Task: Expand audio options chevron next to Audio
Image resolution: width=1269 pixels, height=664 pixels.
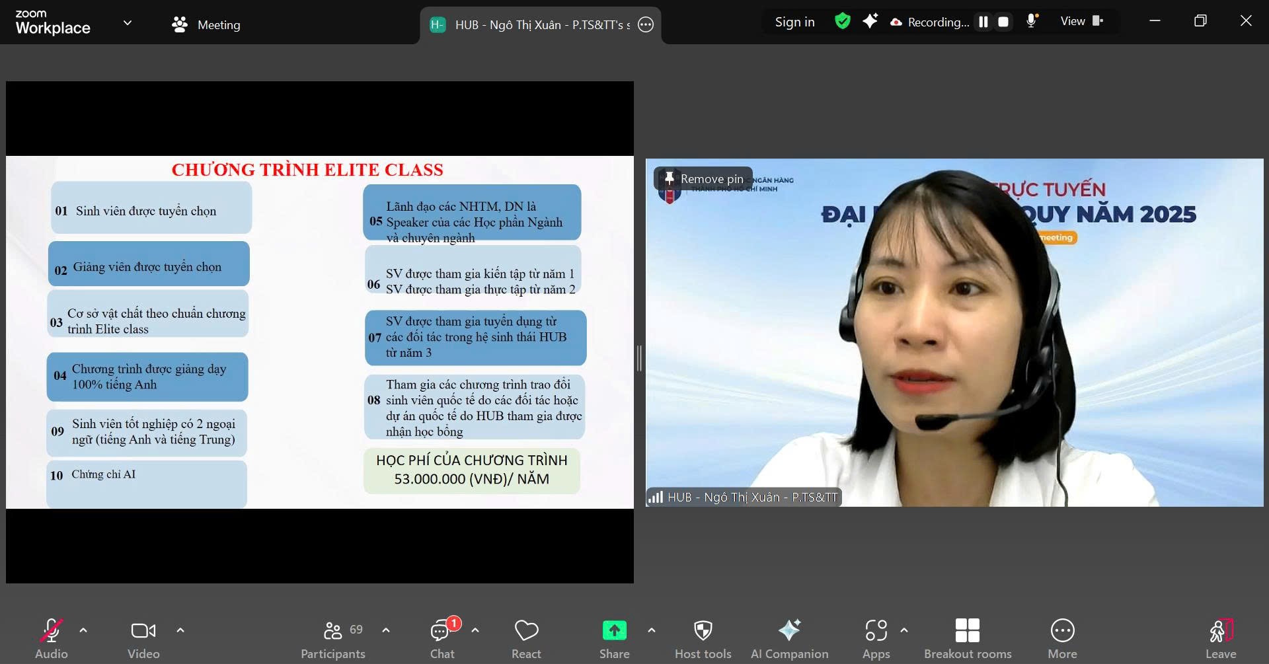Action: click(x=83, y=630)
